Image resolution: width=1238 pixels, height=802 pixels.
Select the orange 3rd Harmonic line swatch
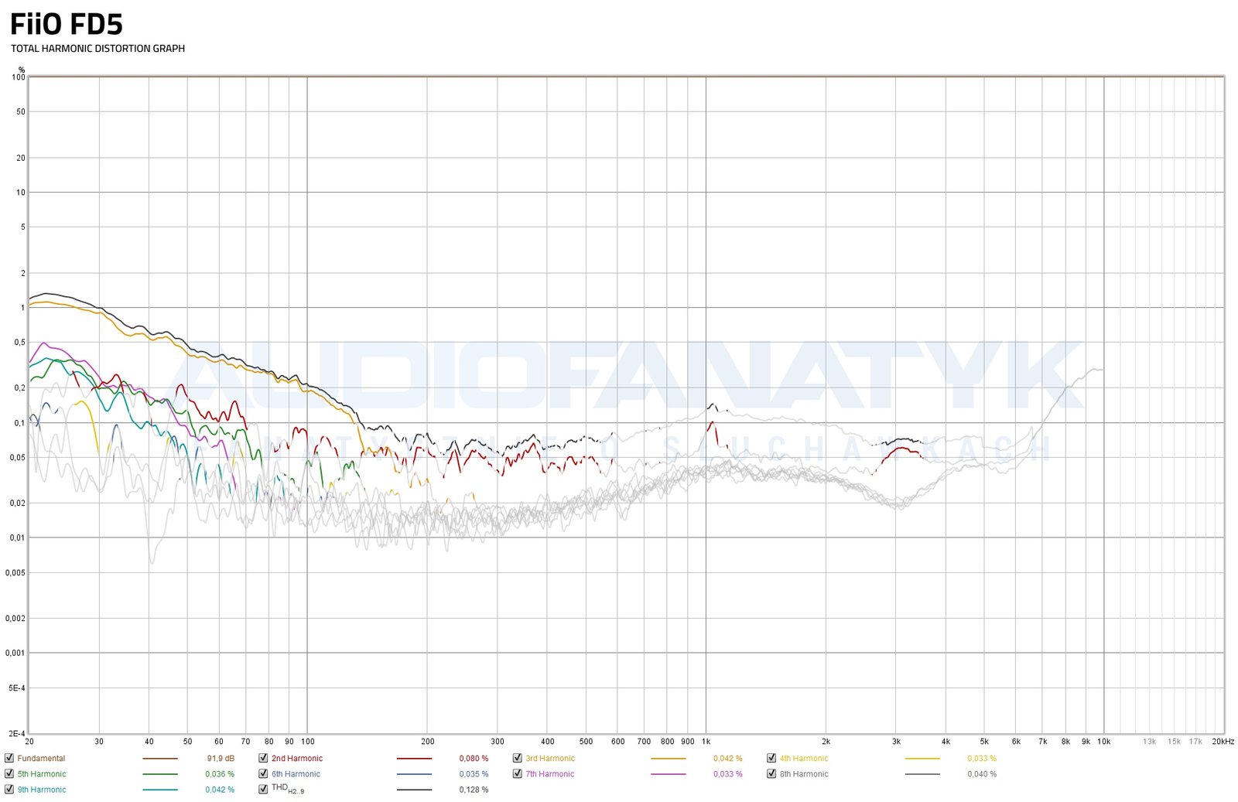668,759
